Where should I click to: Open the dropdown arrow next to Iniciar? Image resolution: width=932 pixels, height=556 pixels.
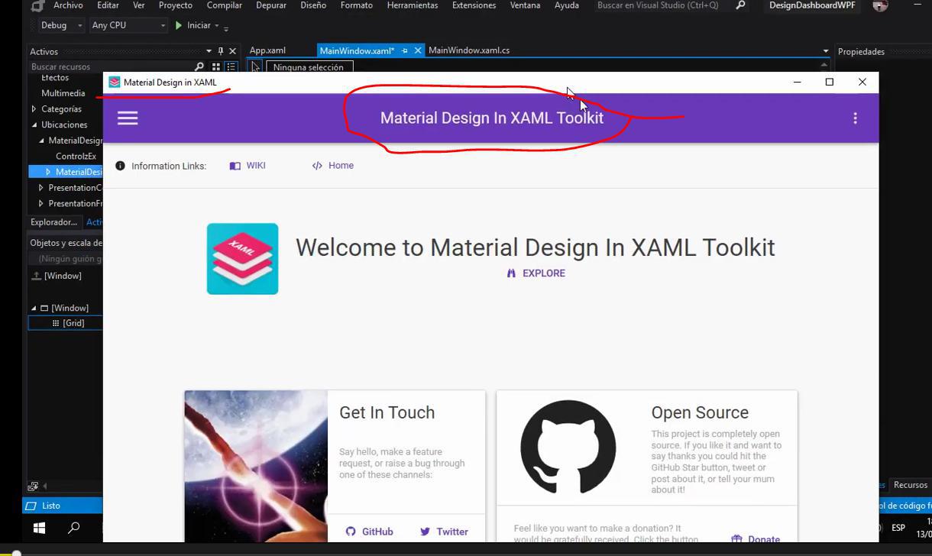click(217, 25)
